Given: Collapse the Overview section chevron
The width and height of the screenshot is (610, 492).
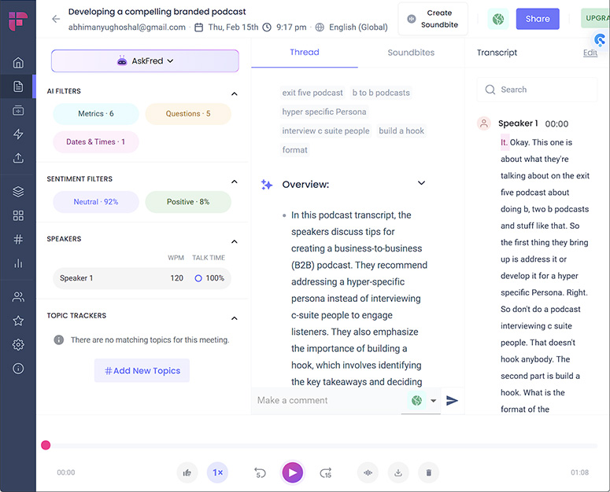Looking at the screenshot, I should [x=421, y=183].
